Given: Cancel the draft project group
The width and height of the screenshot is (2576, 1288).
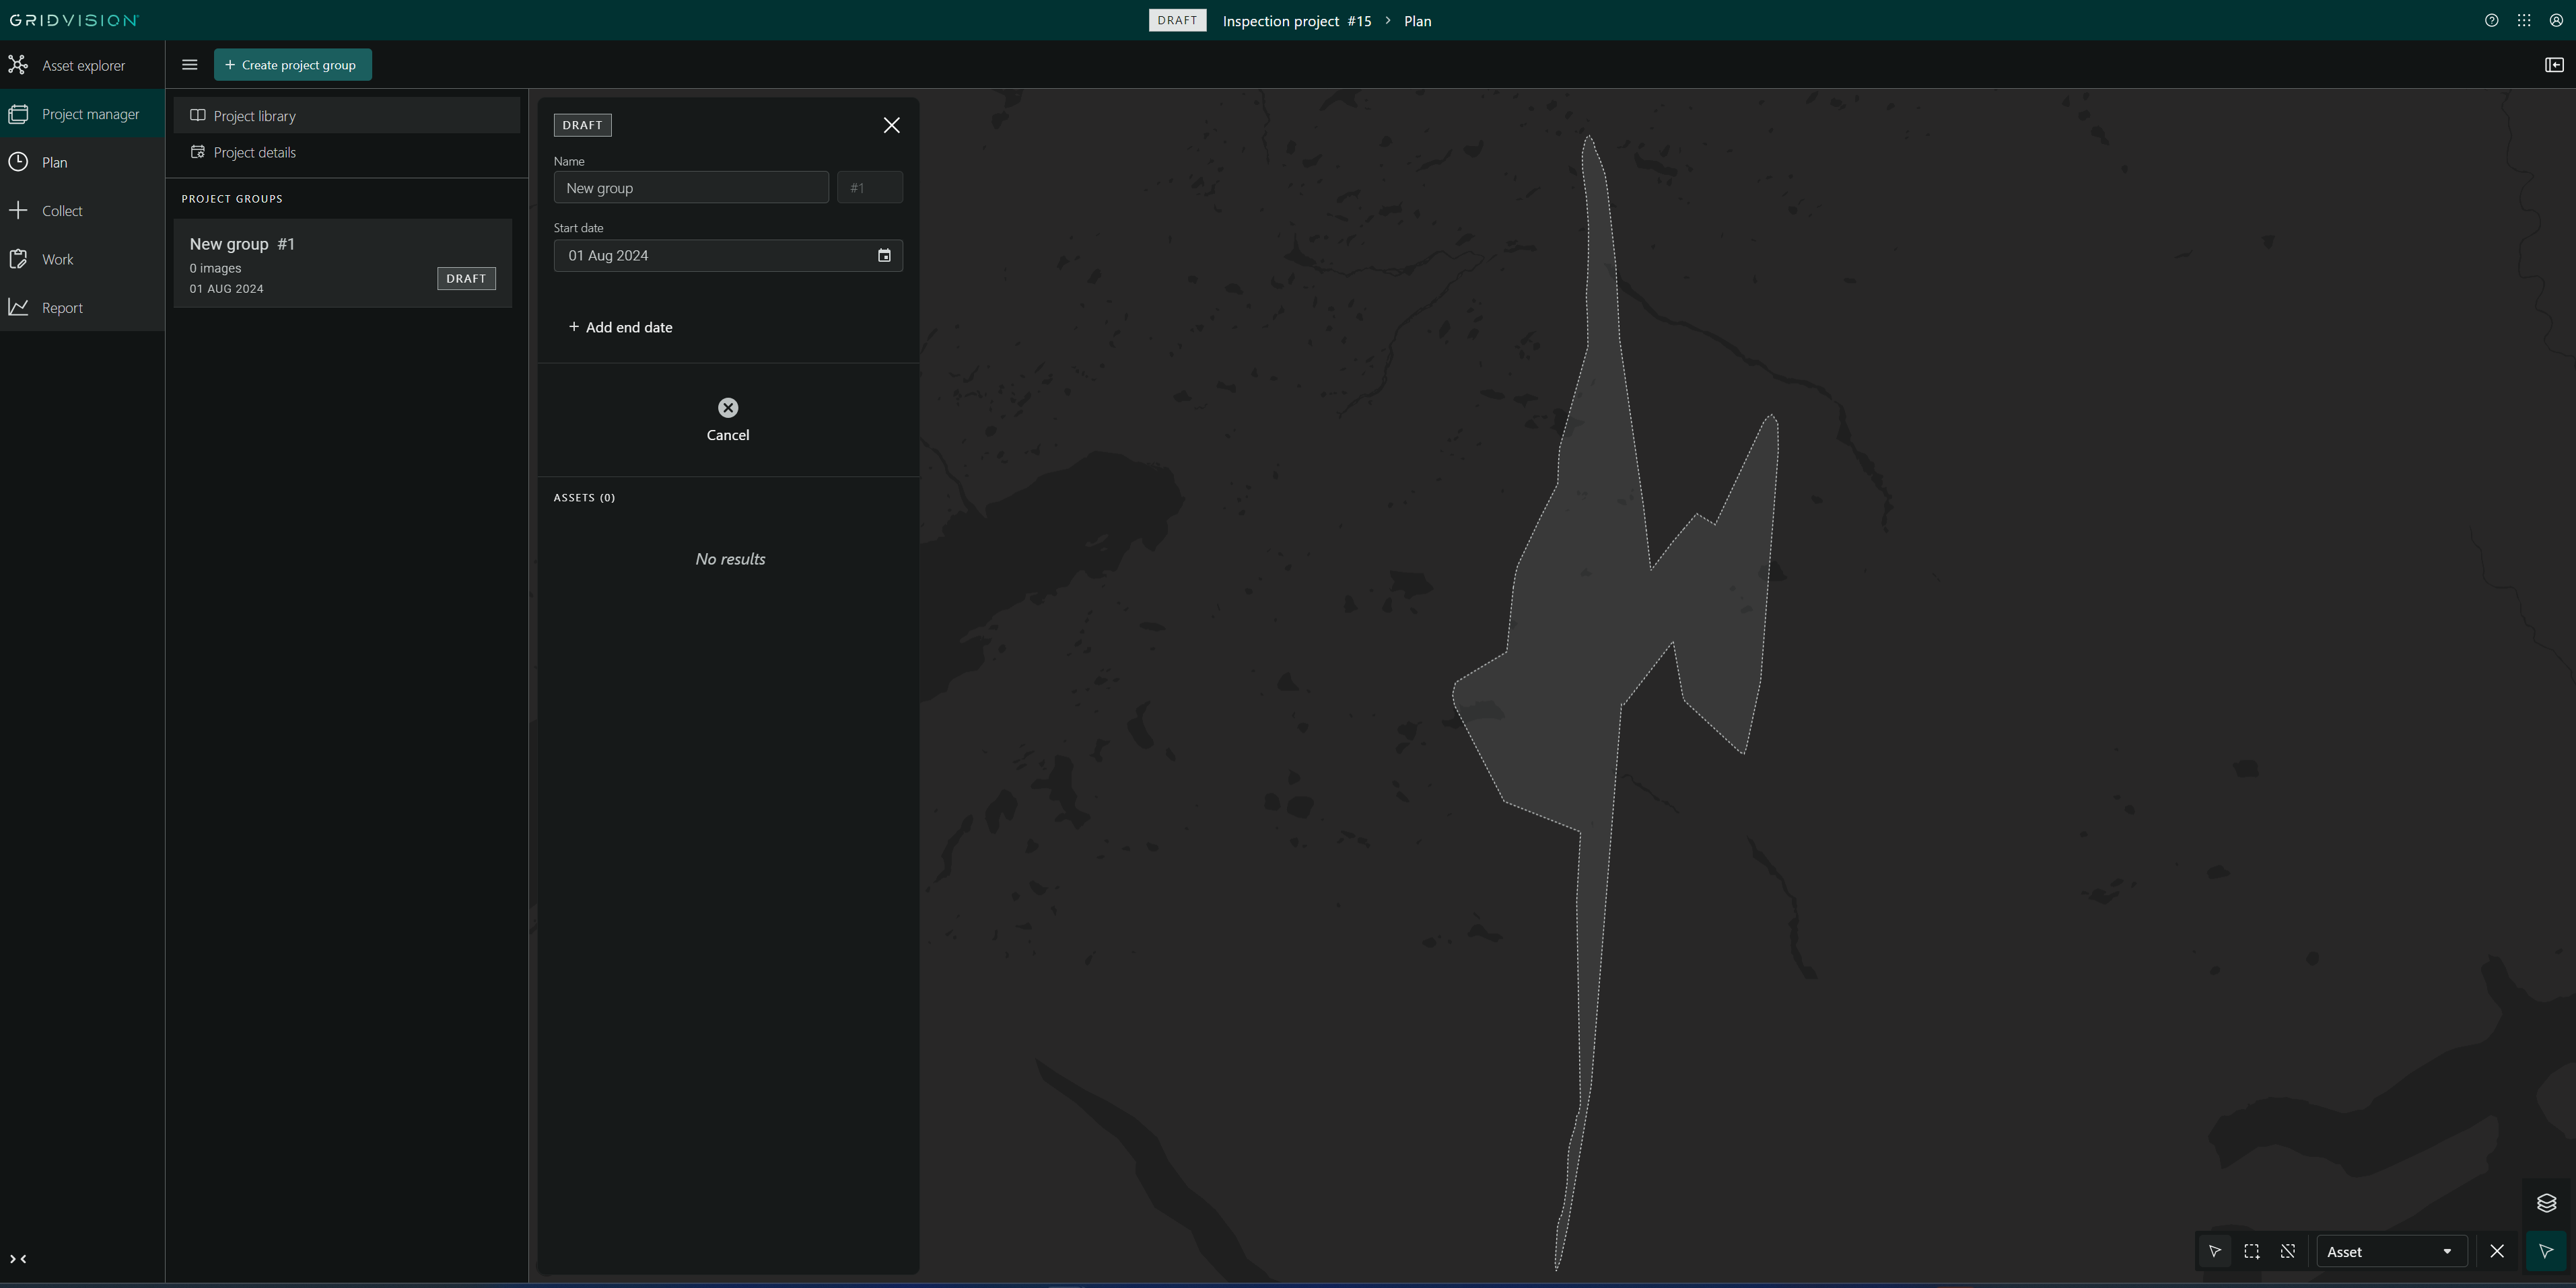Looking at the screenshot, I should pos(728,419).
